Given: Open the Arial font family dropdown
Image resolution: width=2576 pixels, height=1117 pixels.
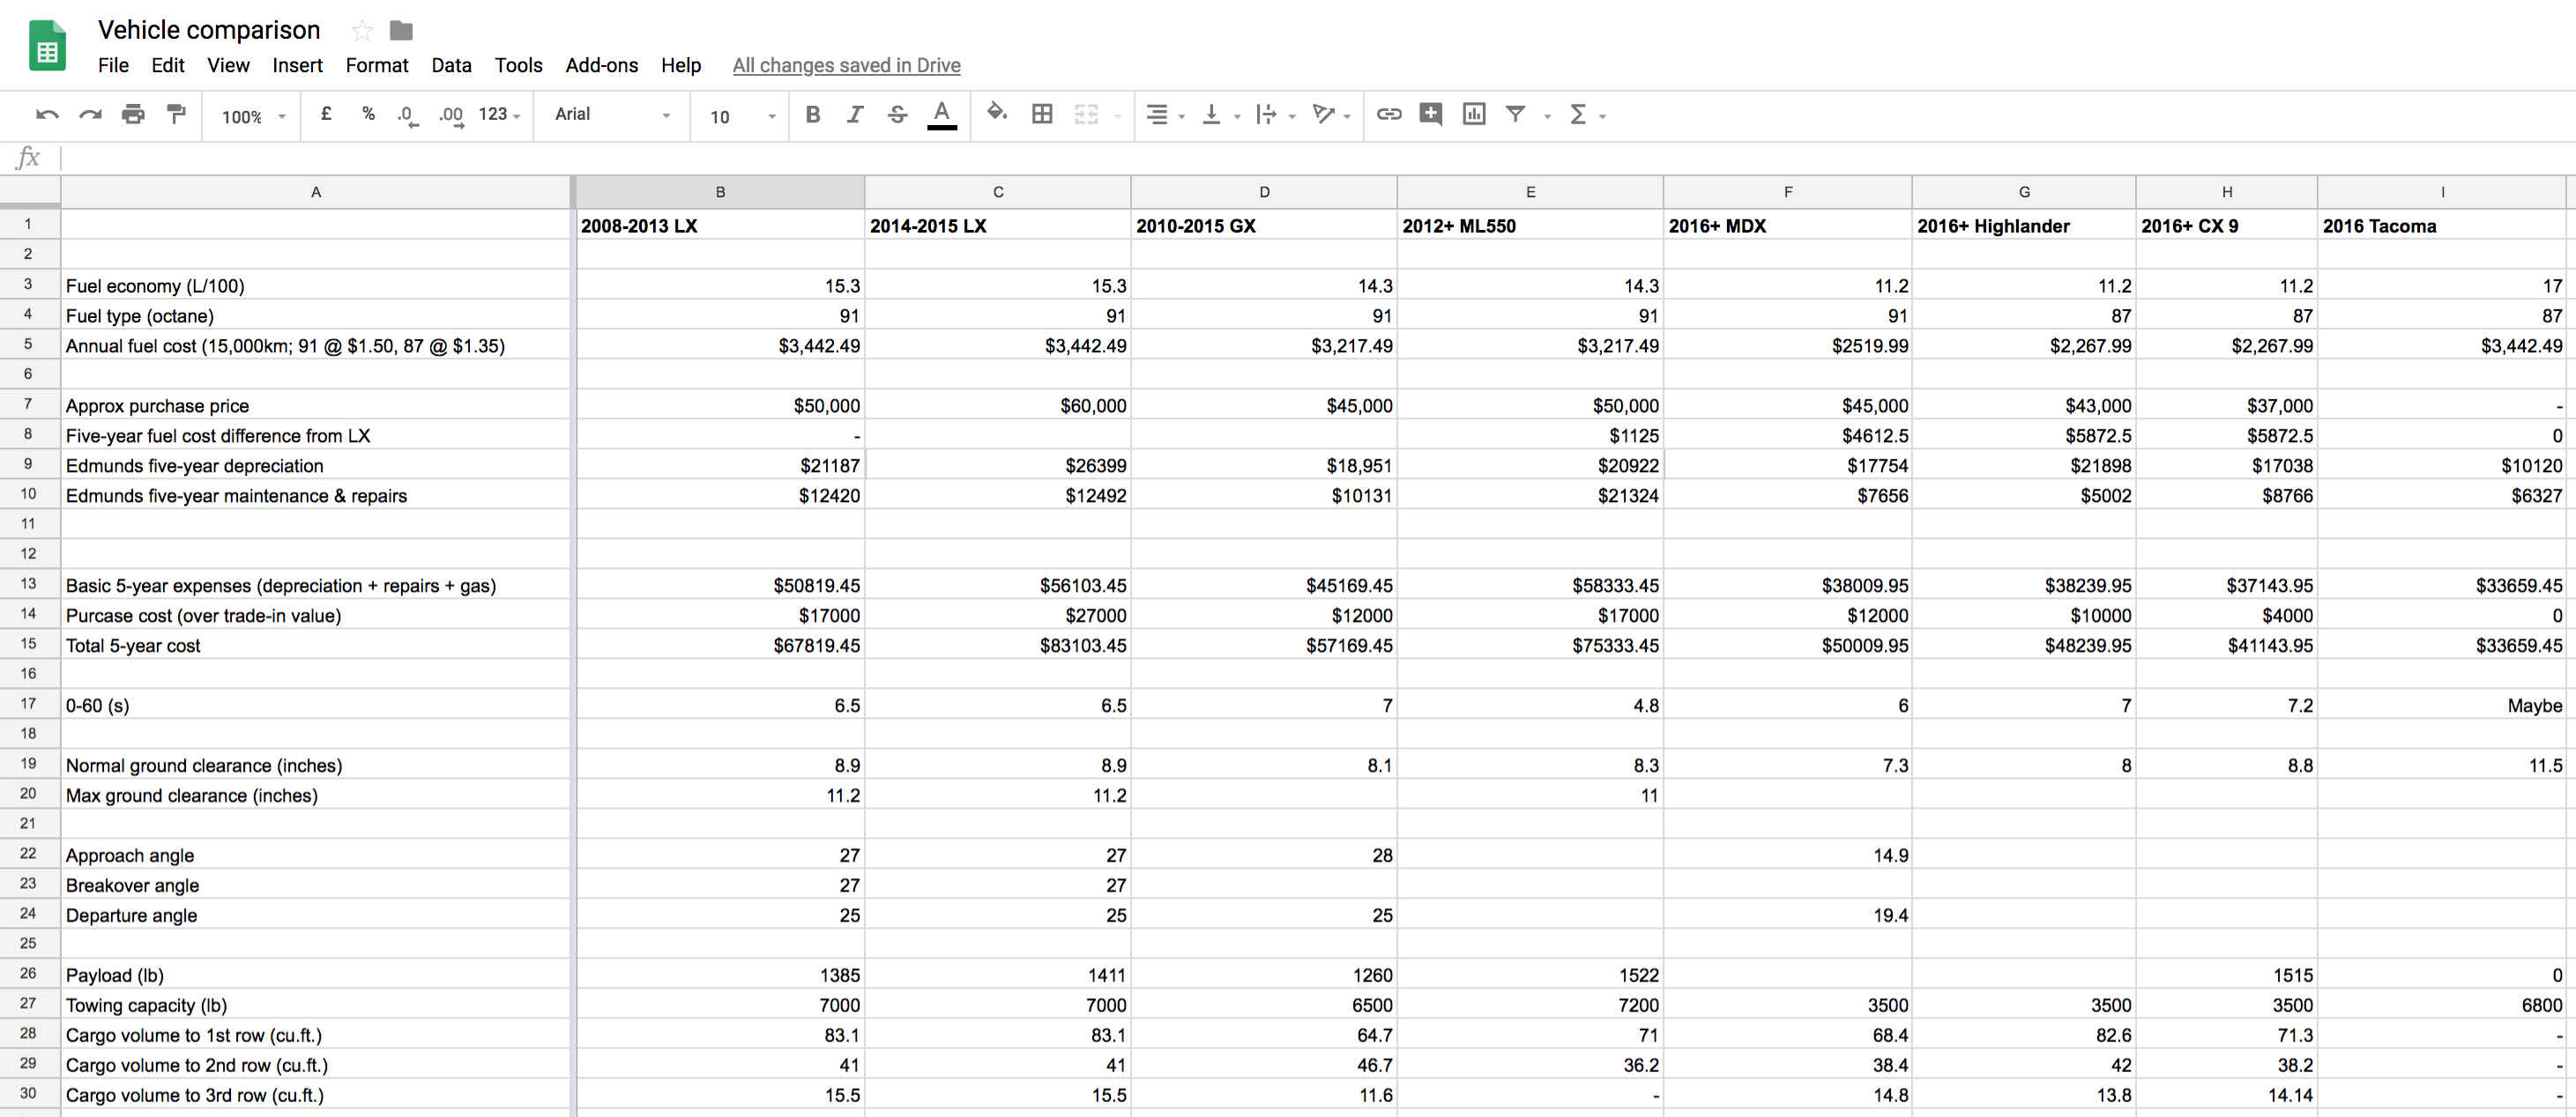Looking at the screenshot, I should [612, 115].
